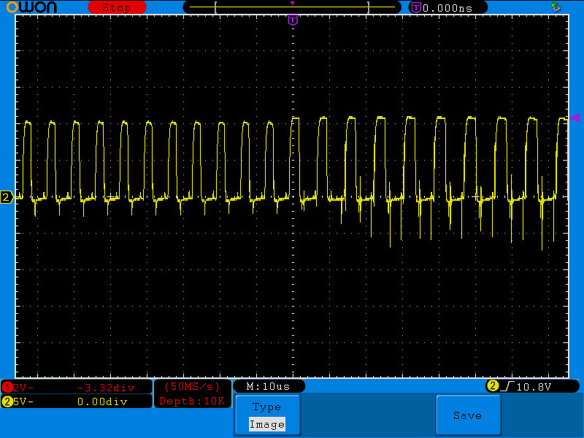Open the Type Image menu option
Screen dimensions: 584x438
(x=267, y=415)
